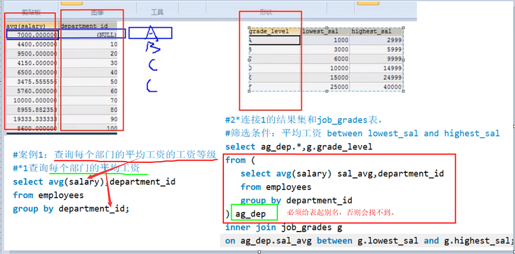The image size is (515, 254).
Task: Select the 9500.000000 average salary cell
Action: pyautogui.click(x=32, y=54)
